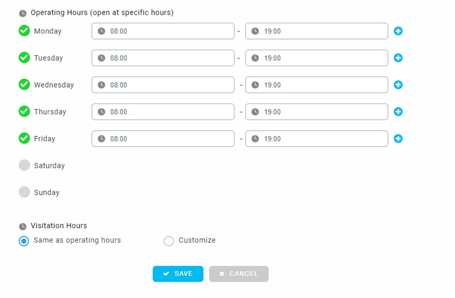The height and width of the screenshot is (298, 455).
Task: Select Same as operating hours option
Action: click(x=24, y=241)
